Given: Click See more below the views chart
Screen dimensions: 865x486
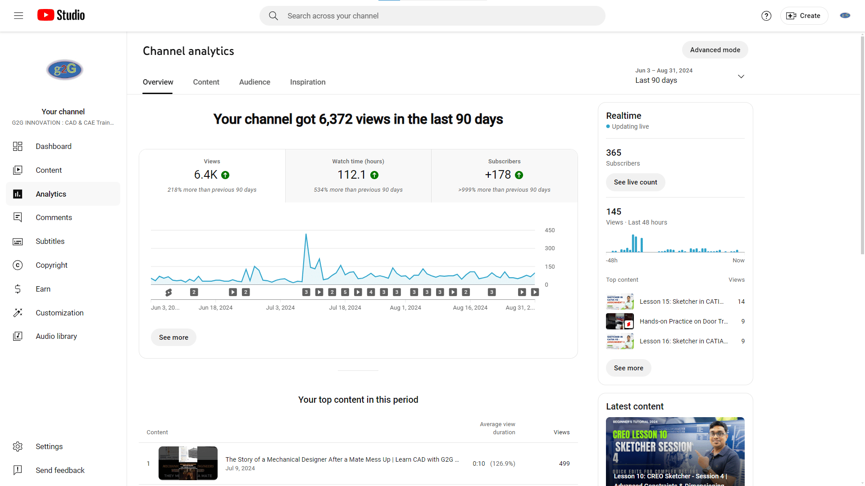Looking at the screenshot, I should coord(173,337).
